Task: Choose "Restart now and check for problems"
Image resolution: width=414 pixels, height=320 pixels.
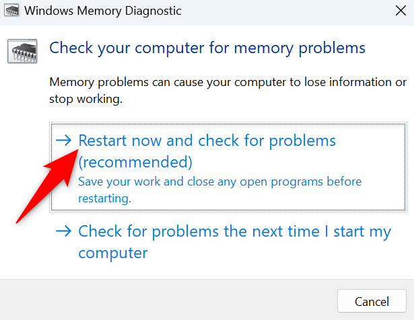Action: [x=207, y=141]
